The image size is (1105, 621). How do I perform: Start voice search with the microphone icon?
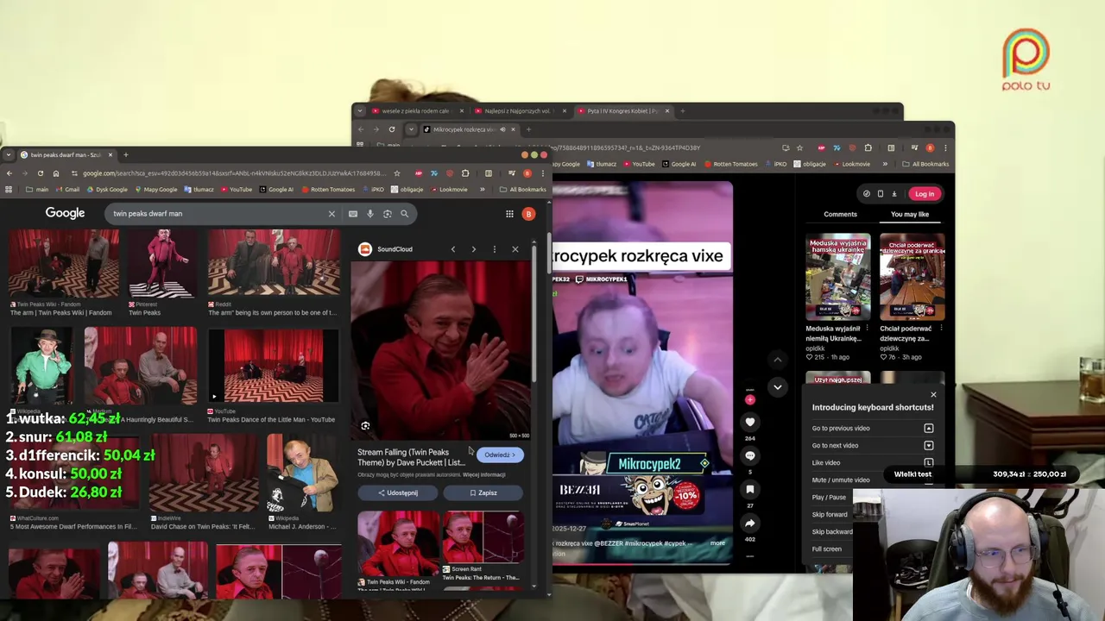(370, 214)
